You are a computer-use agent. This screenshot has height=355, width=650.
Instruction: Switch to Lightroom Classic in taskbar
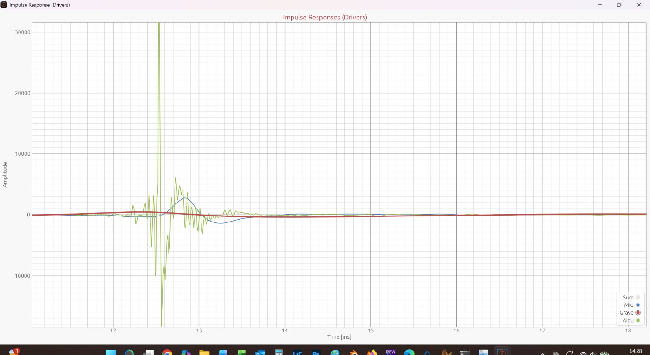click(x=298, y=352)
